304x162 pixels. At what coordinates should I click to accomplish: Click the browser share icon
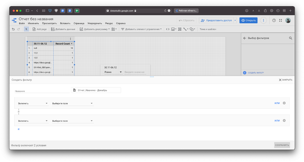265,11
